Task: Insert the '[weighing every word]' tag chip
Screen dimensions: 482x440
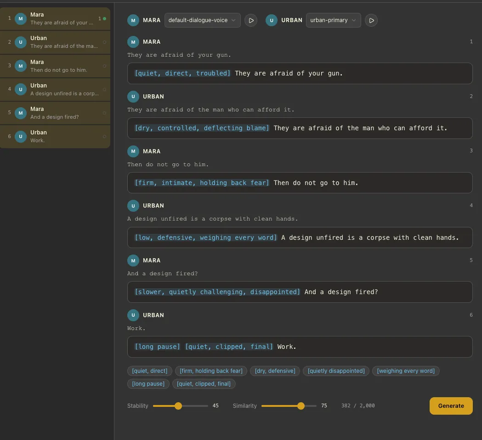Action: (406, 371)
